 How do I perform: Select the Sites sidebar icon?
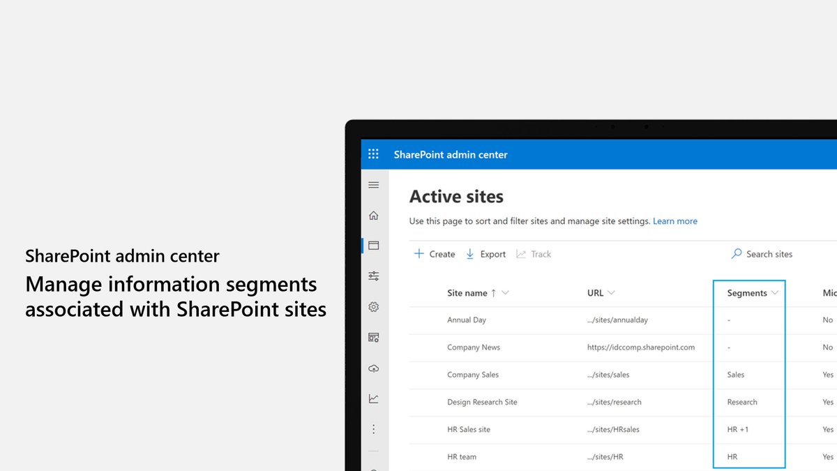coord(374,246)
